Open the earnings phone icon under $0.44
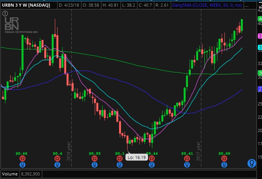The image size is (262, 179). click(x=152, y=158)
